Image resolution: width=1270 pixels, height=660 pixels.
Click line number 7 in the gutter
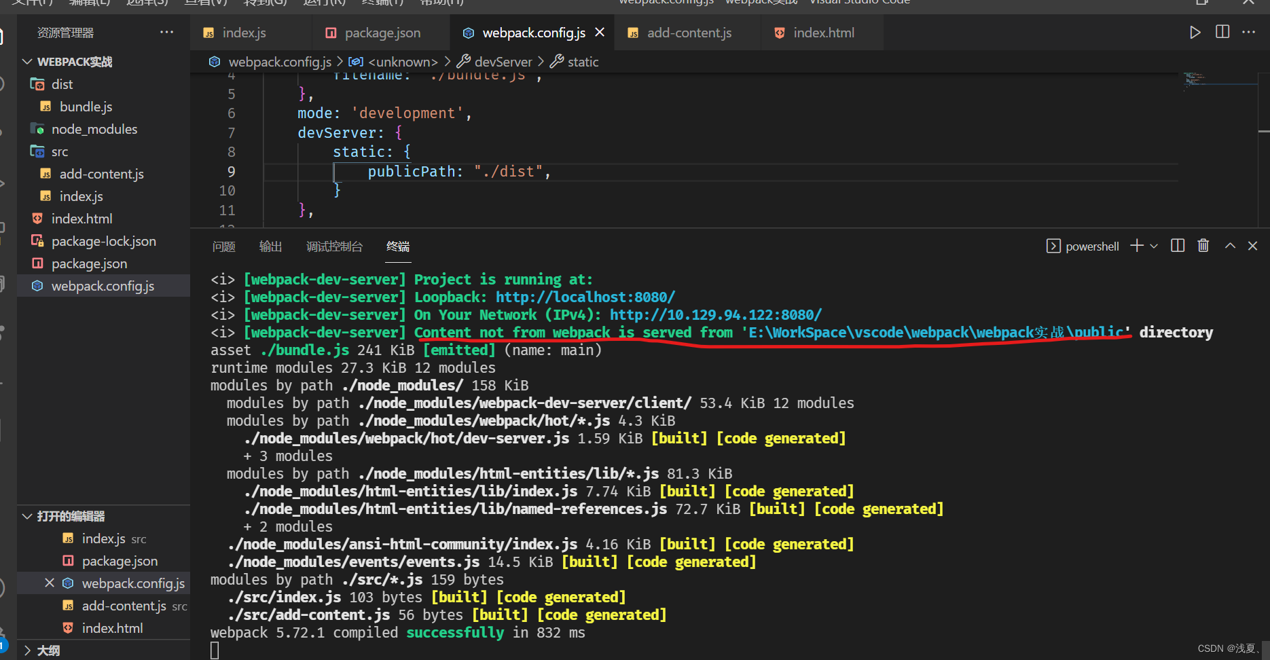pos(231,133)
